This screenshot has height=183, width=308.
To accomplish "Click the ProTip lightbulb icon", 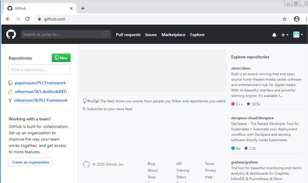I will click(x=85, y=101).
